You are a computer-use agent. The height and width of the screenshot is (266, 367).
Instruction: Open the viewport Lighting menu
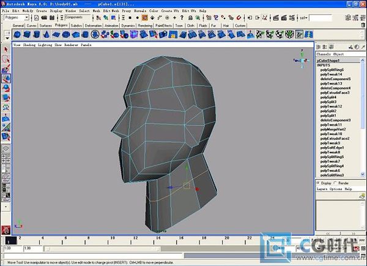click(45, 45)
